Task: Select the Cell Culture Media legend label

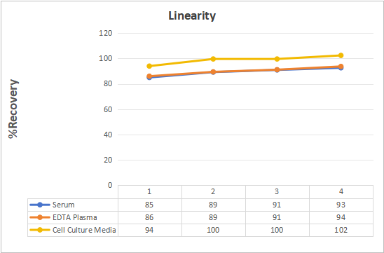Action: 84,230
